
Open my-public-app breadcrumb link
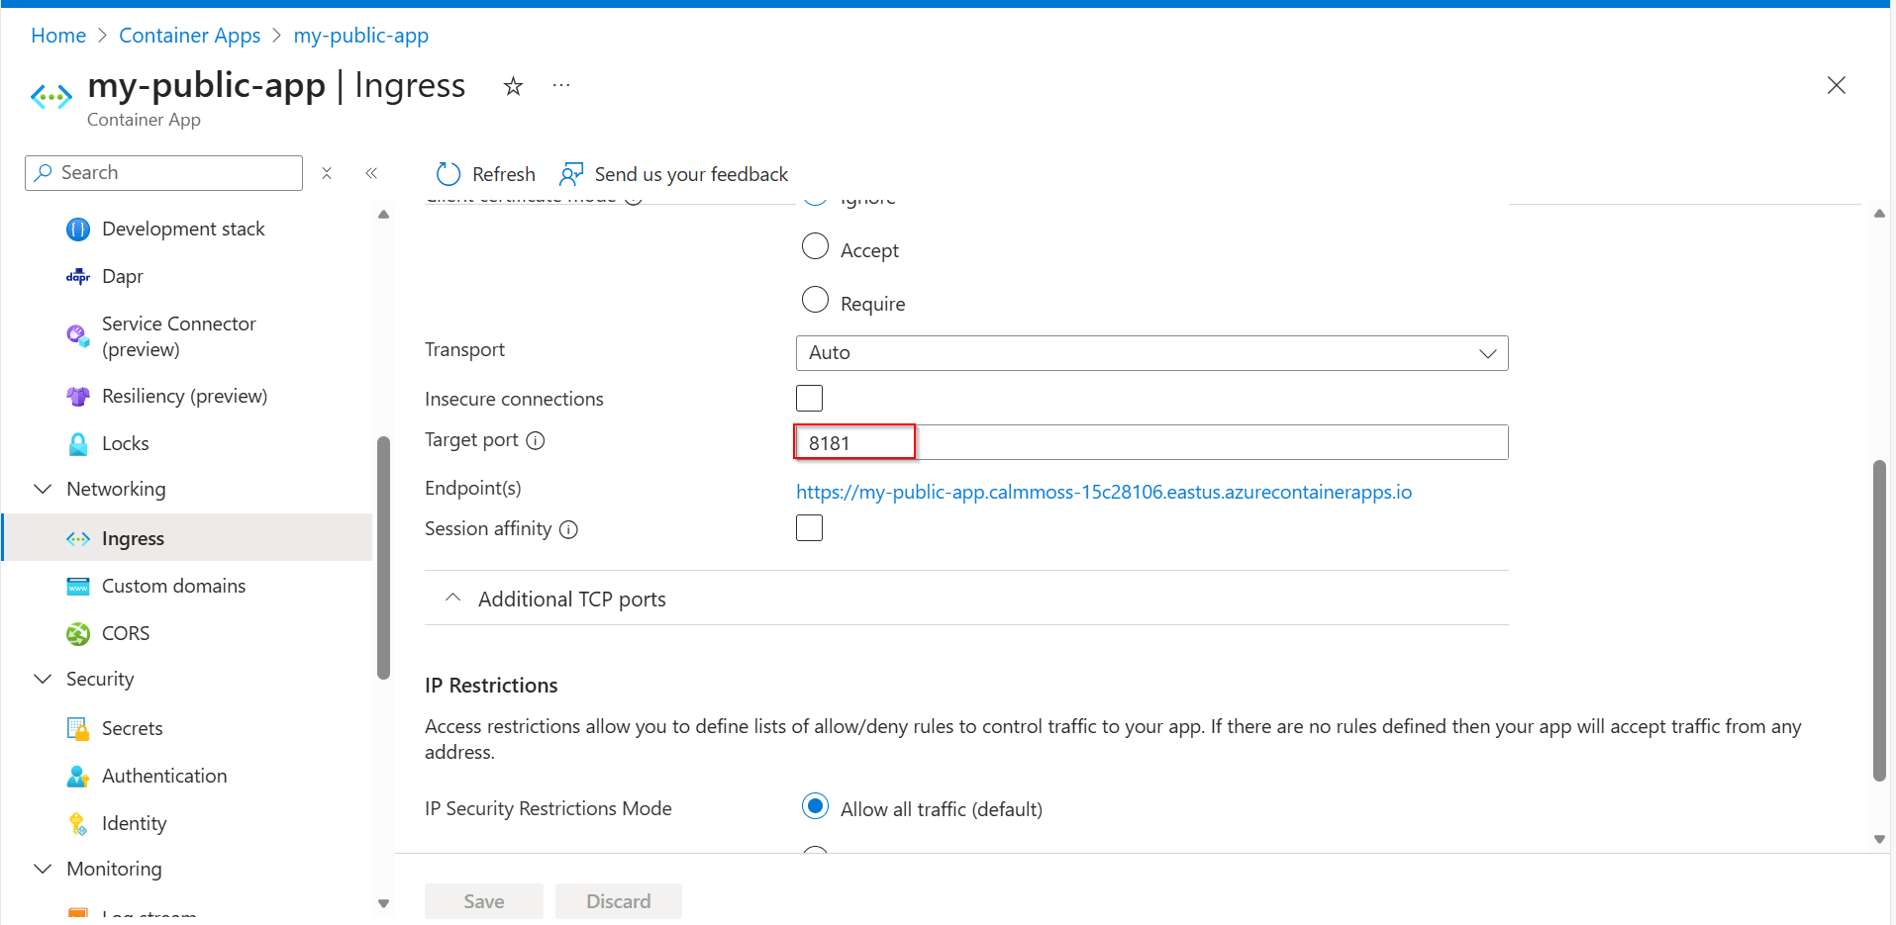[x=360, y=36]
